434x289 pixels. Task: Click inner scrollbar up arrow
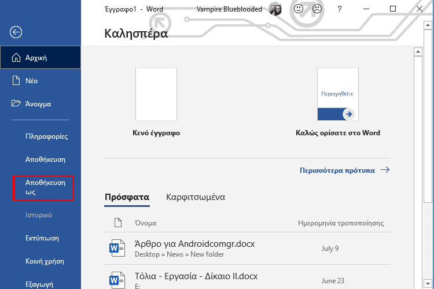[x=418, y=51]
